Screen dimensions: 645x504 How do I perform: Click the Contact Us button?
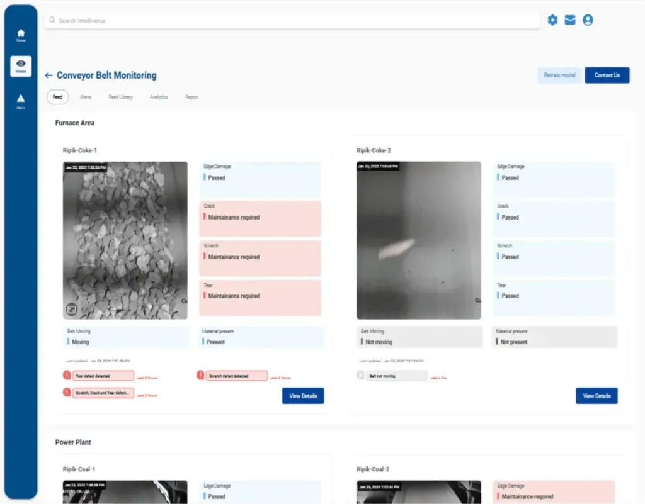click(x=607, y=76)
